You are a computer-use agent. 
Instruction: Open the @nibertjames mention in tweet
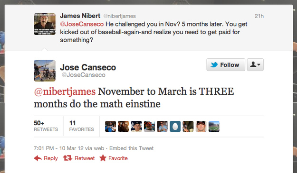65,91
